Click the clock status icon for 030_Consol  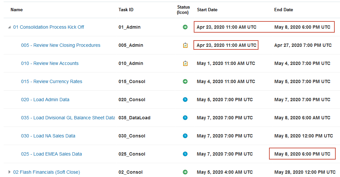[x=185, y=136]
